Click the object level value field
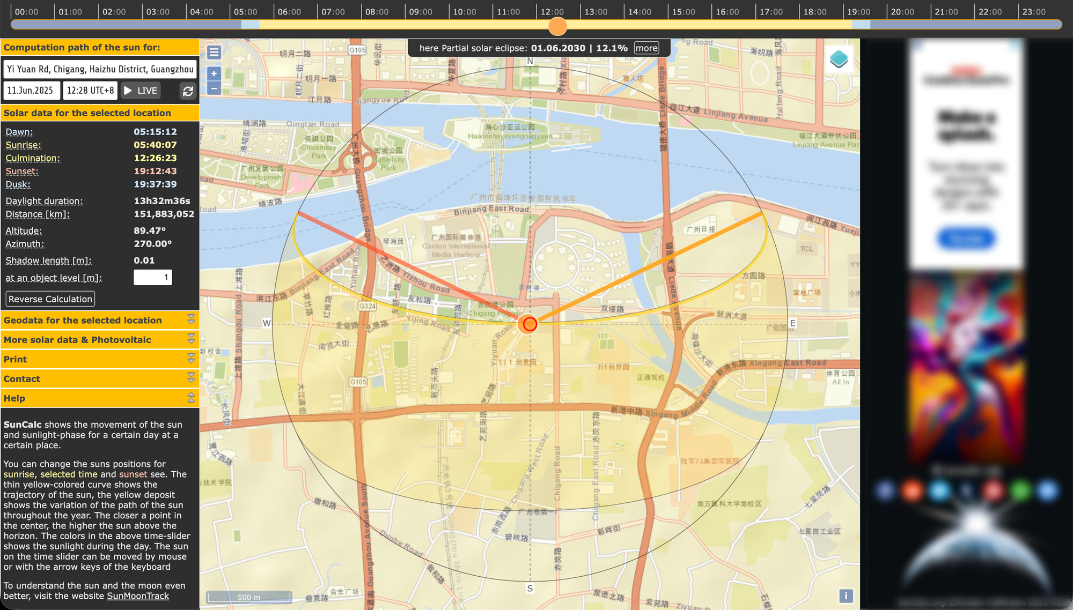The image size is (1073, 610). click(x=152, y=277)
